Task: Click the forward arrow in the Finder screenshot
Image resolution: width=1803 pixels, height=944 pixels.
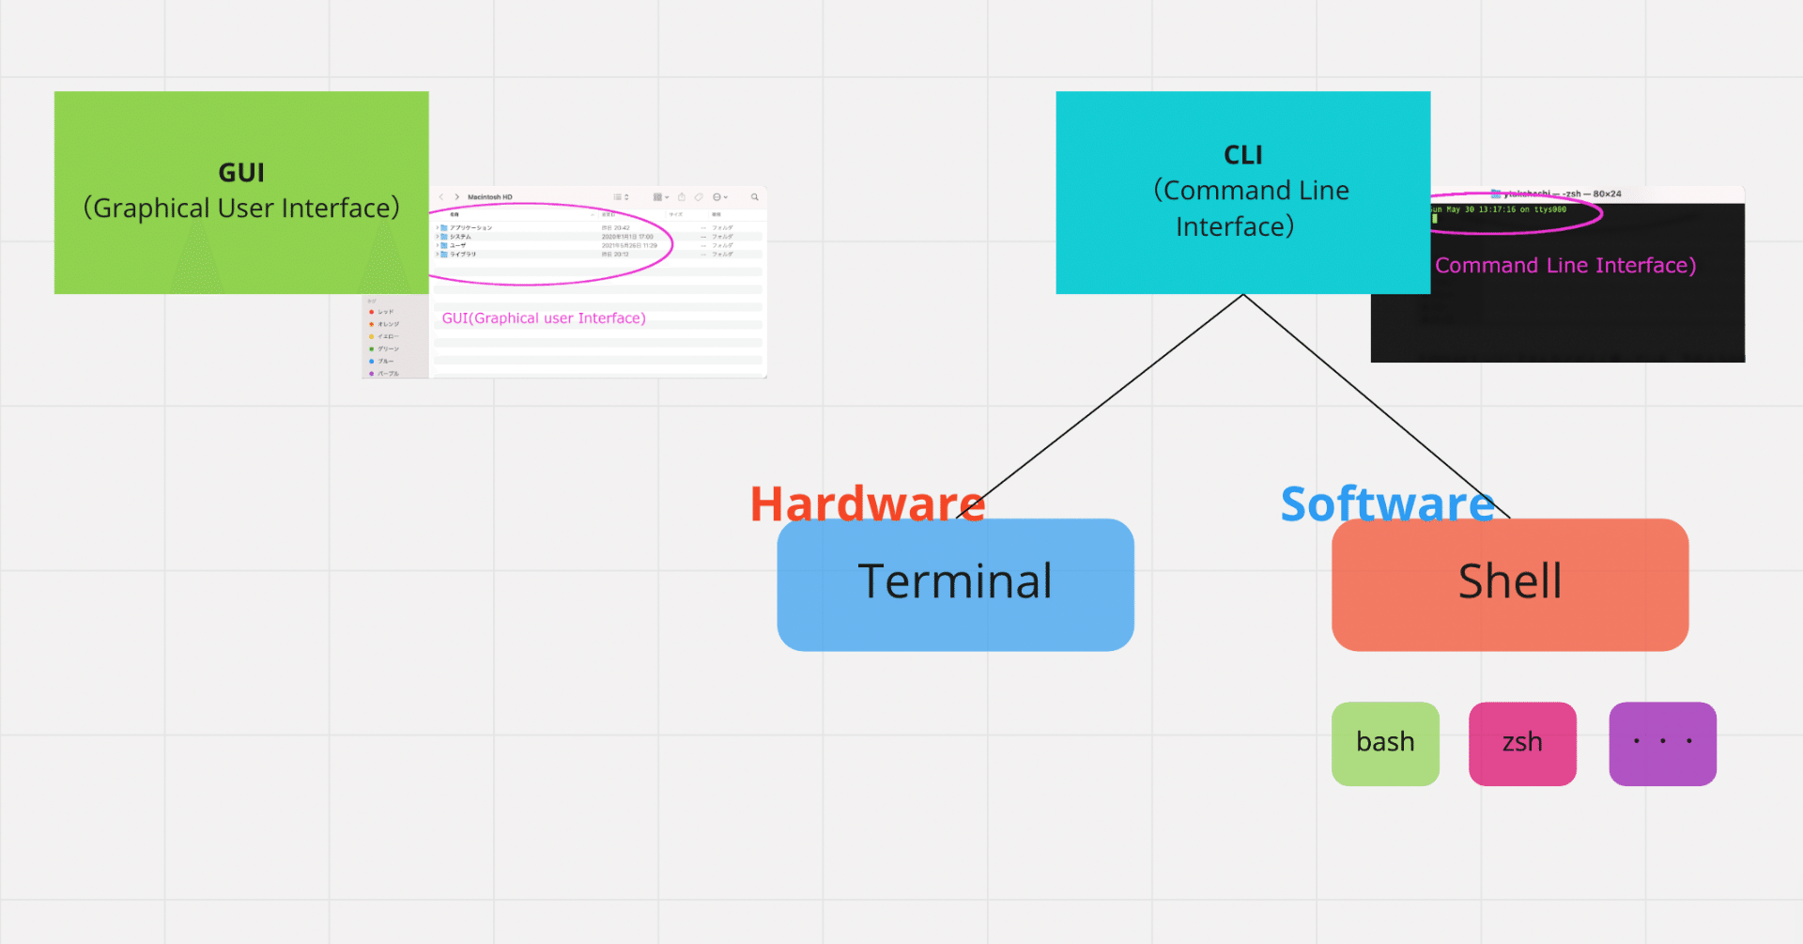Action: pyautogui.click(x=457, y=197)
